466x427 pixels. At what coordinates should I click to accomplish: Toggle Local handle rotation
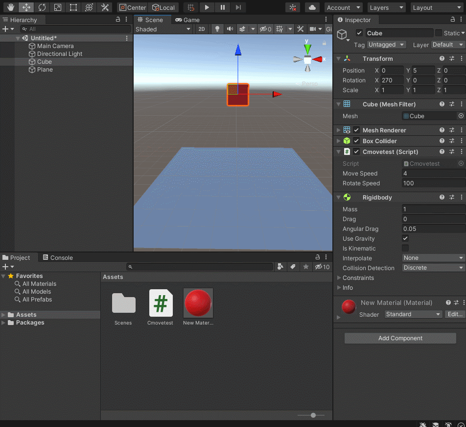pos(163,7)
